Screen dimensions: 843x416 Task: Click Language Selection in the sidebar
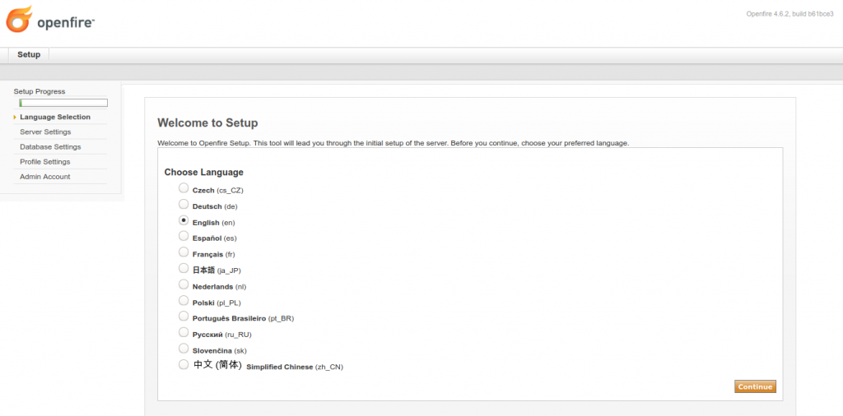click(55, 117)
